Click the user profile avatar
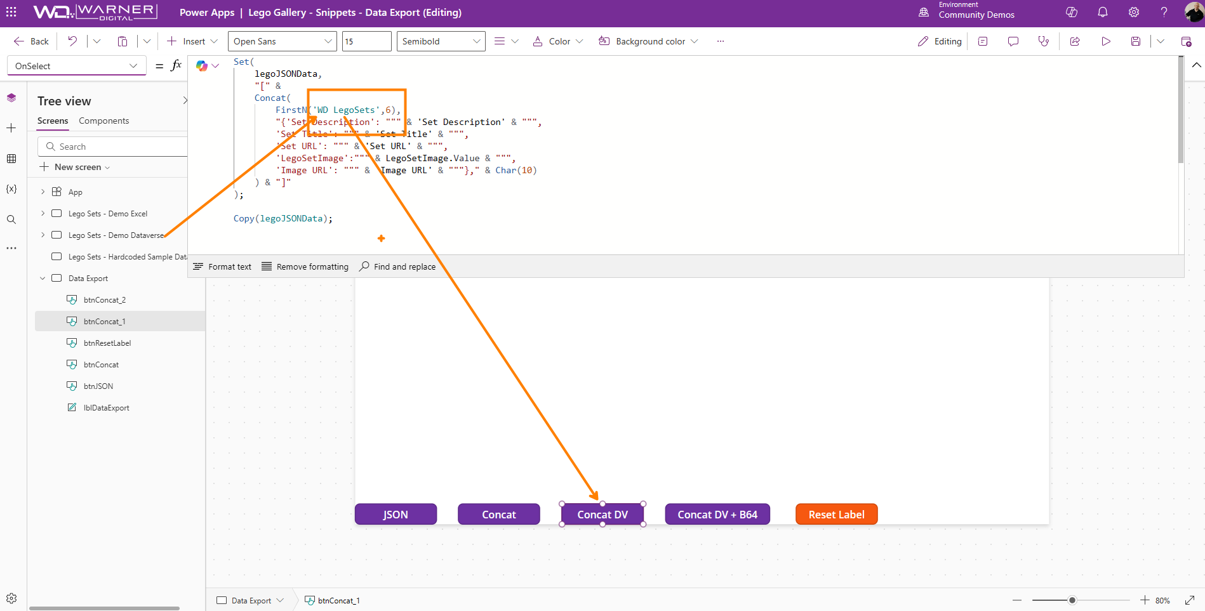Screen dimensions: 1205x611 (x=1194, y=12)
